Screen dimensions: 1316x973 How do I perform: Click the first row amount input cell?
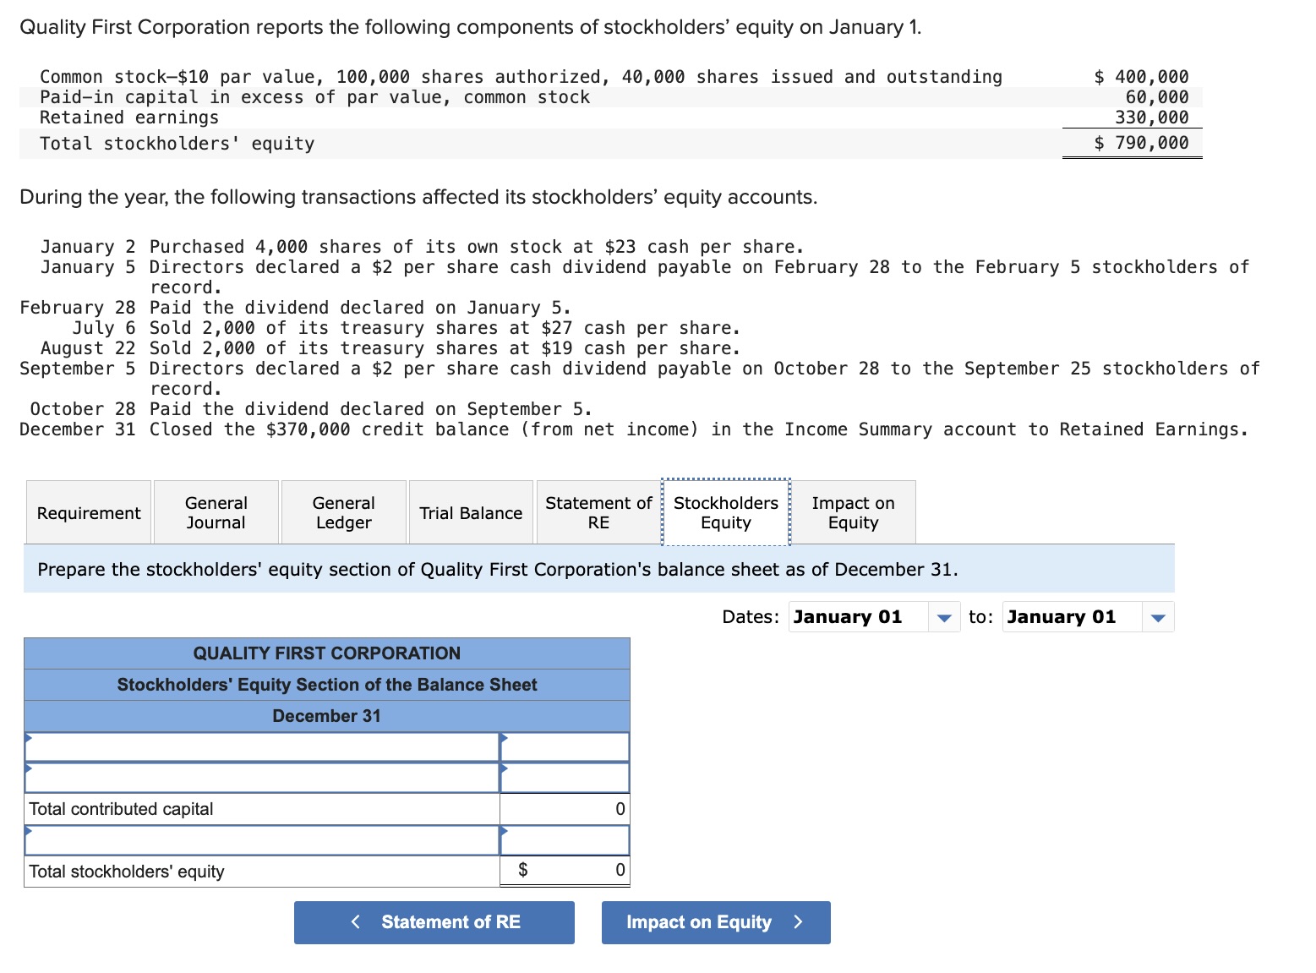[565, 746]
